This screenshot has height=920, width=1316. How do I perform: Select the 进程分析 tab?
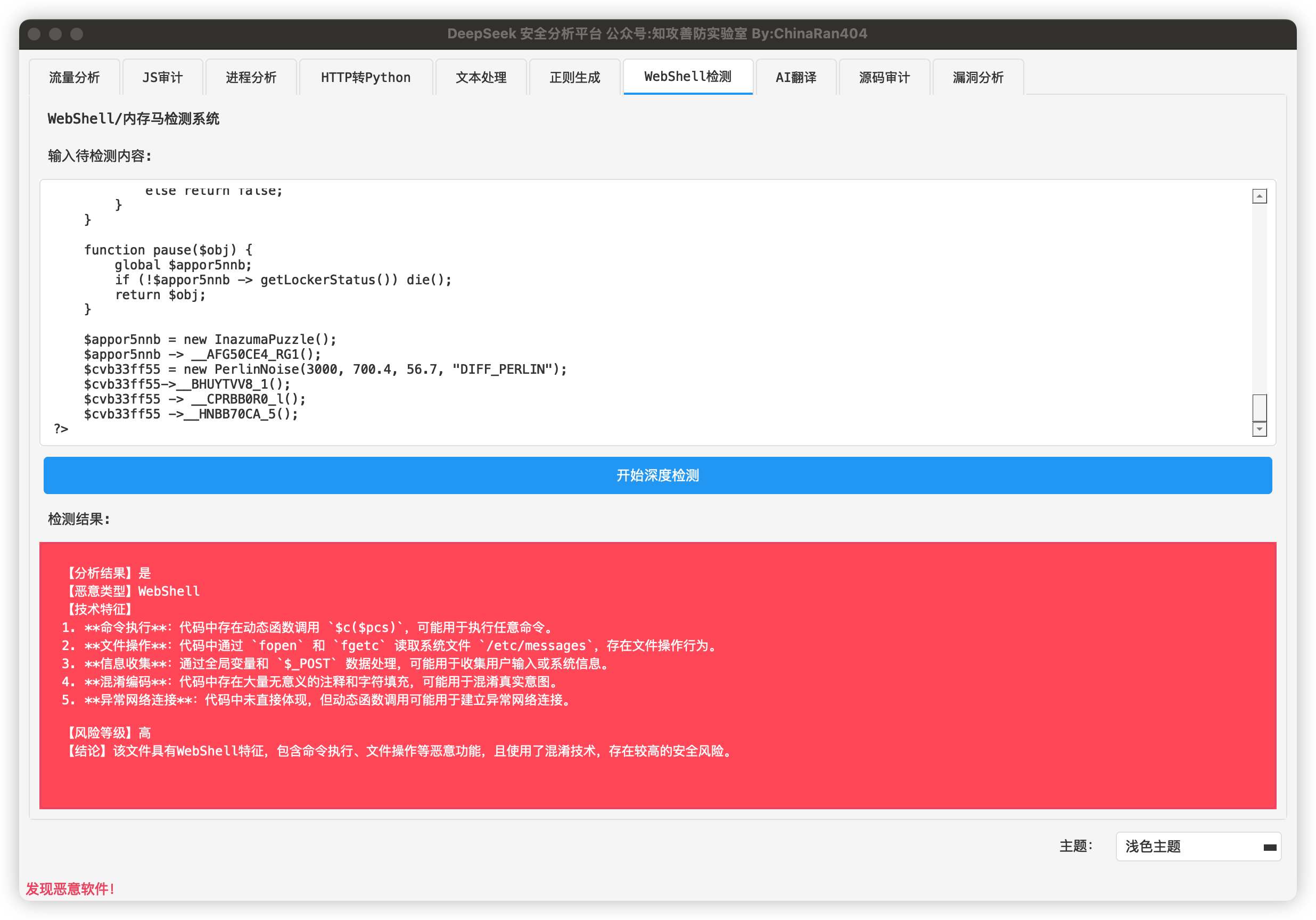pyautogui.click(x=250, y=77)
